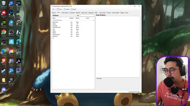Select the Adobe Creative Cloud desktop icon
190x106 pixels.
click(11, 53)
